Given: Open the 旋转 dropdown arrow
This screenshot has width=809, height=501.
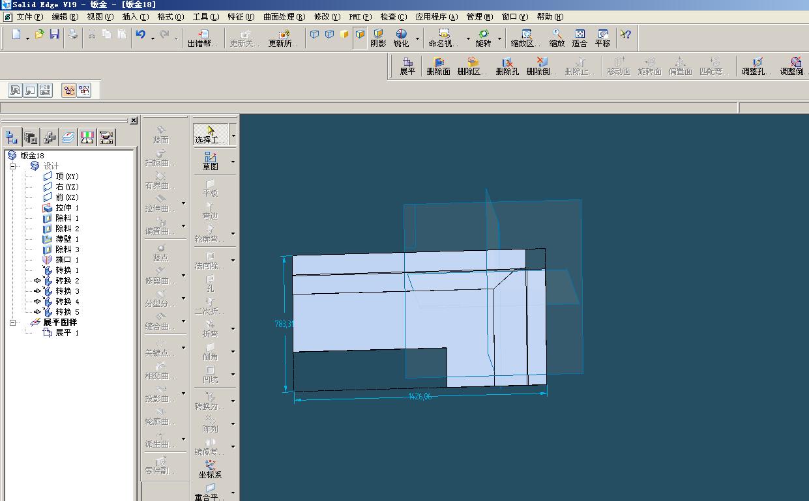Looking at the screenshot, I should (x=499, y=38).
